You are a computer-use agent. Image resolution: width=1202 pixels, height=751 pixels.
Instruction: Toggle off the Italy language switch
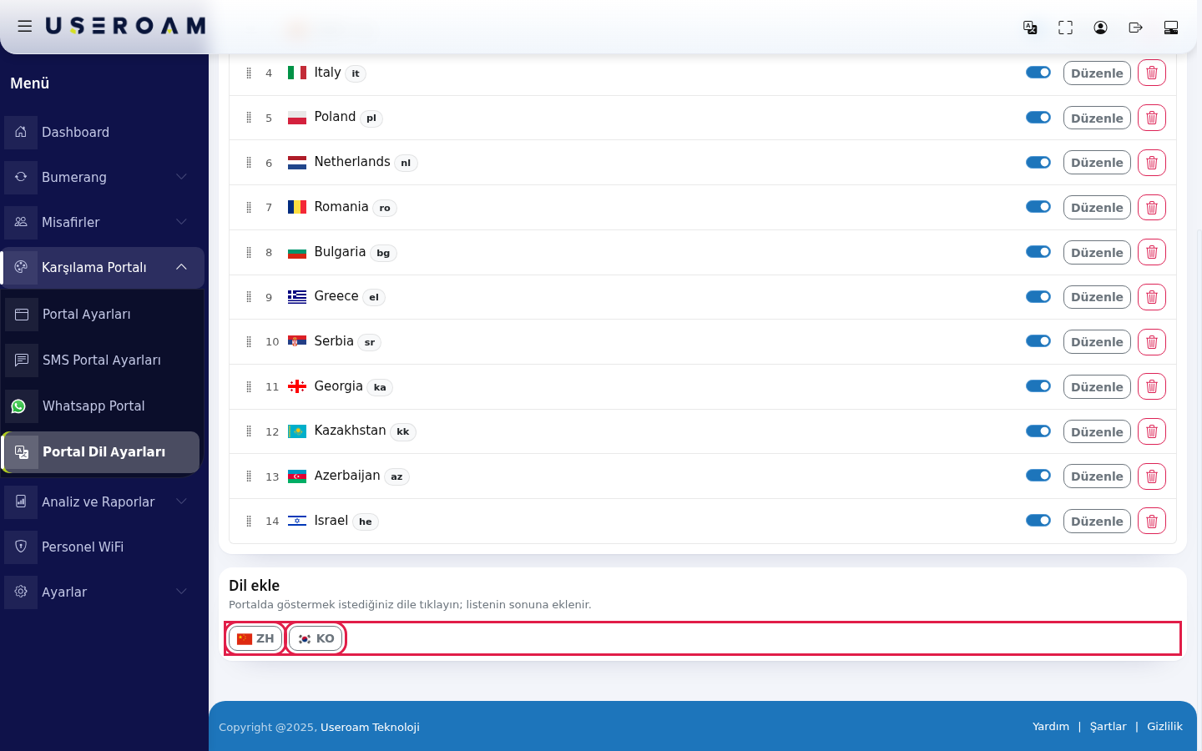click(x=1038, y=73)
